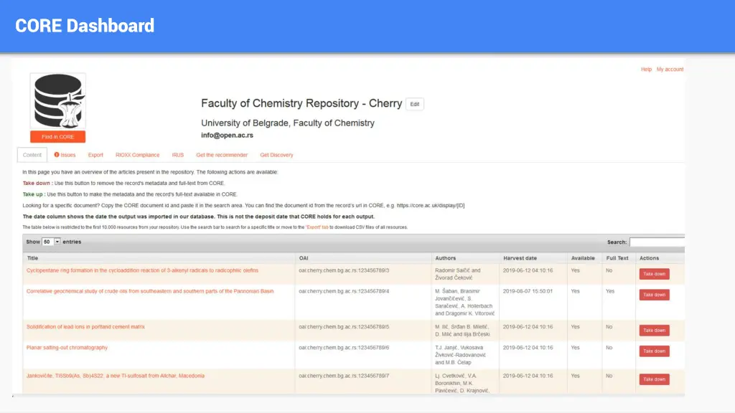
Task: Open the Jankovićite new Tl-sulfosalt article
Action: pyautogui.click(x=116, y=376)
